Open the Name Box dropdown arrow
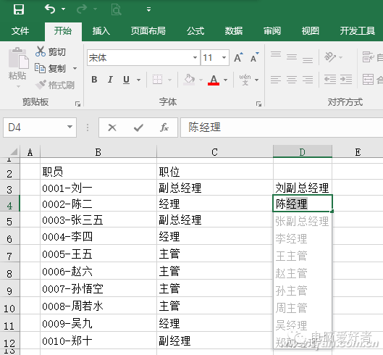383x355 pixels. [70, 127]
